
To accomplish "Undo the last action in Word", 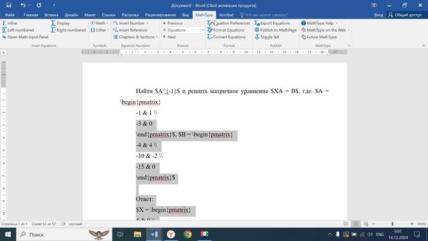I will pyautogui.click(x=23, y=5).
